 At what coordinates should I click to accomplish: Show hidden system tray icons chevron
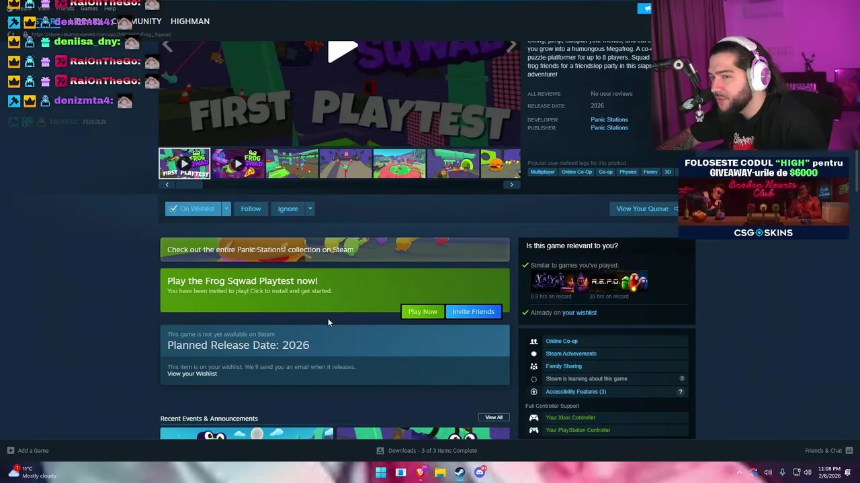click(x=739, y=472)
